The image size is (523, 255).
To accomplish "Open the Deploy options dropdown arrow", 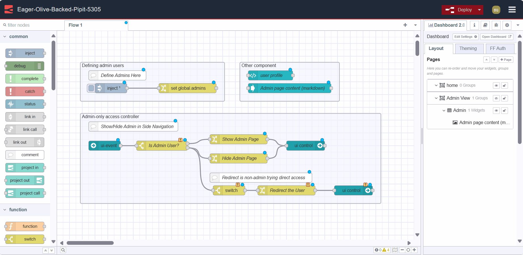I will (x=479, y=10).
